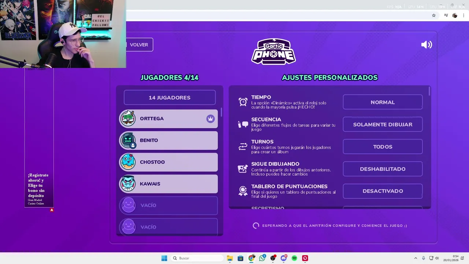The height and width of the screenshot is (264, 469).
Task: Bookmark the page with the star icon
Action: pos(434,15)
